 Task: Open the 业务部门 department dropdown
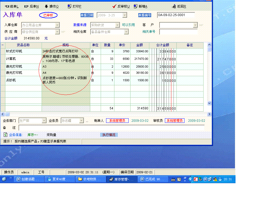point(44,121)
